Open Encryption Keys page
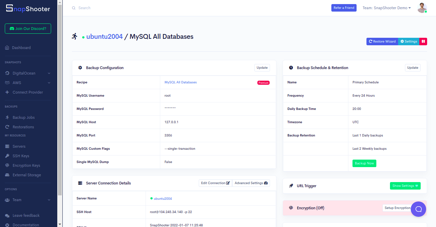Screen dimensions: 436x227 pos(26,165)
